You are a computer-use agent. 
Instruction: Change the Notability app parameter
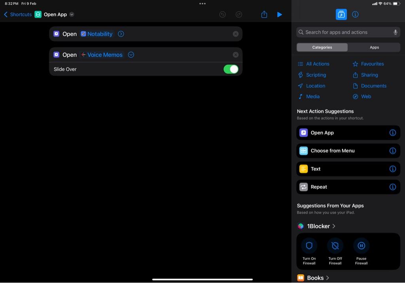[x=97, y=34]
